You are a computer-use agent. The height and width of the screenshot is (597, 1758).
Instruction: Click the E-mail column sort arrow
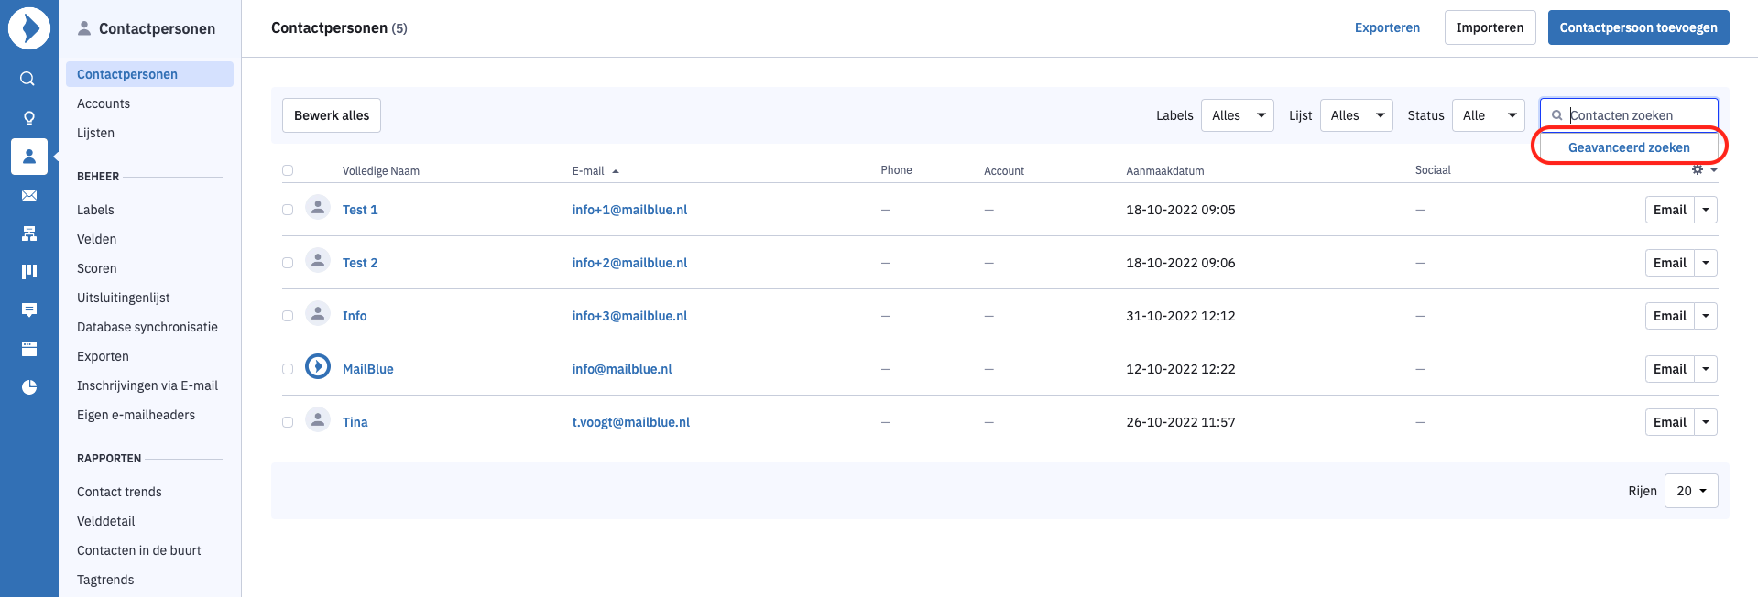616,171
